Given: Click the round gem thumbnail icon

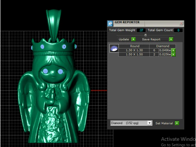Looking at the screenshot, I should pos(114,48).
